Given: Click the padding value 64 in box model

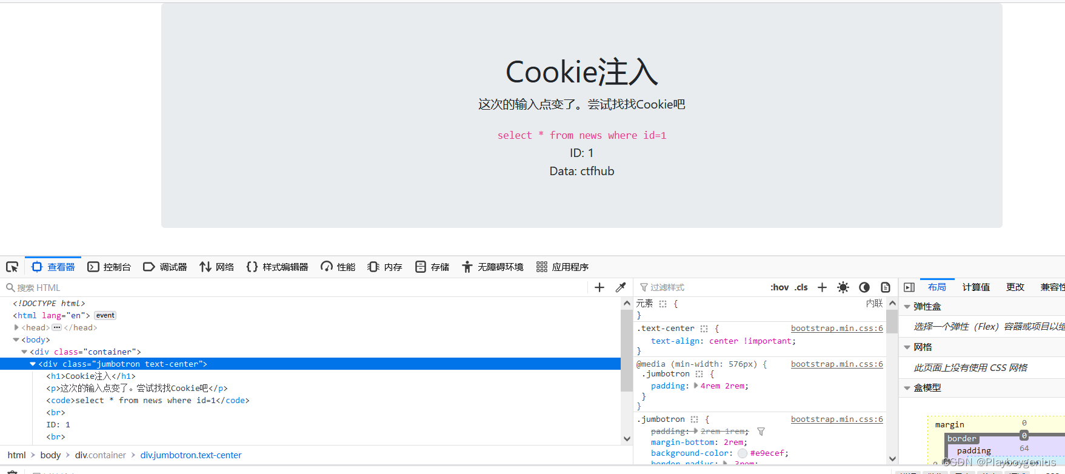Looking at the screenshot, I should coord(1024,449).
